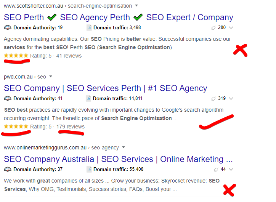
Task: Click Domain Authority gauge icon for scottshorter result
Action: click(x=8, y=27)
